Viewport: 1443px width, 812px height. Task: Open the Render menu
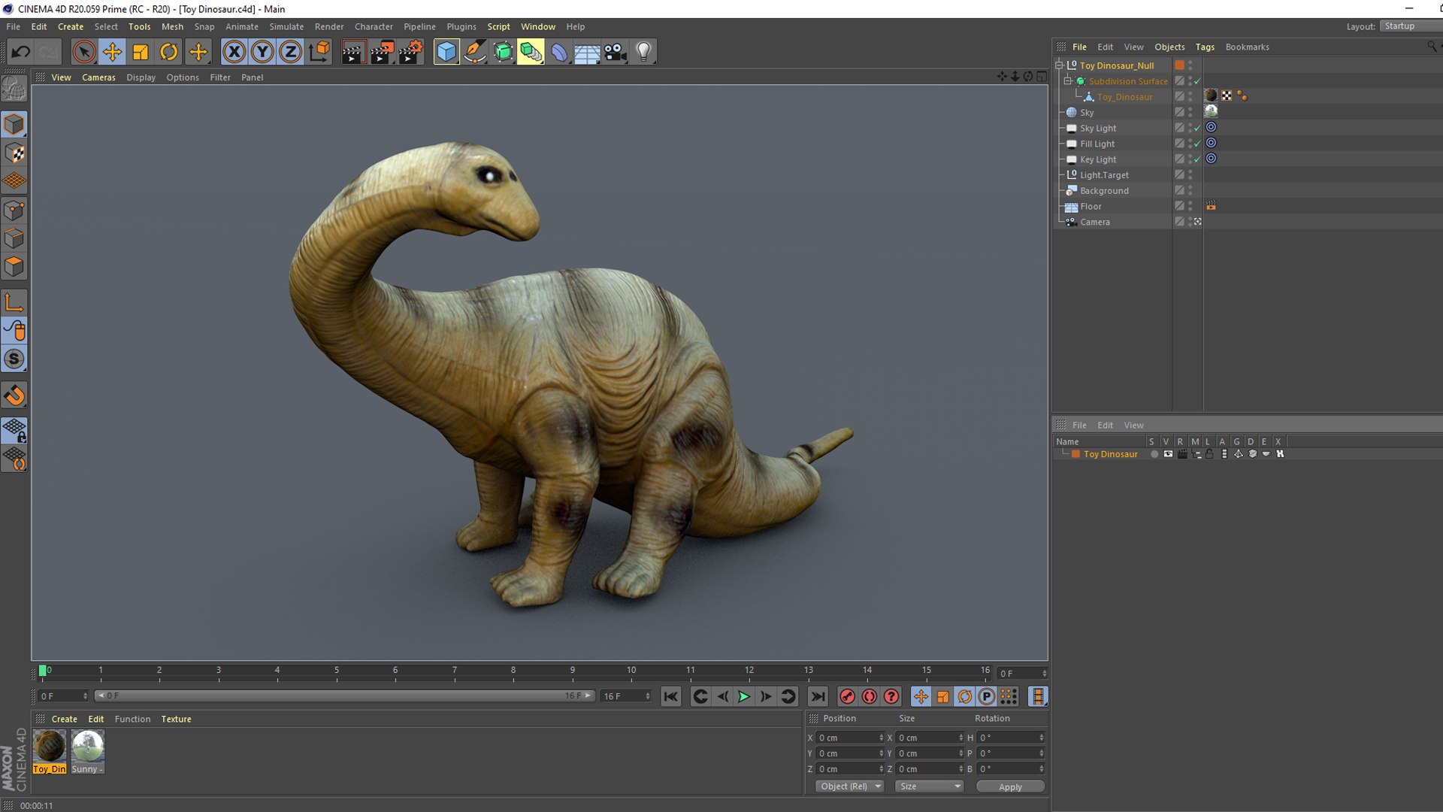(x=329, y=26)
